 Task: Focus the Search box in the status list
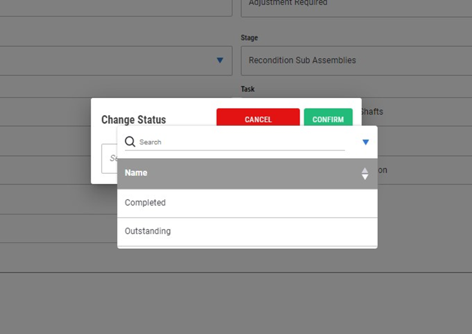tap(240, 142)
